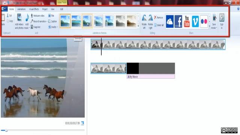The image size is (240, 135).
Task: Click the video preview monitor
Action: [x=43, y=78]
